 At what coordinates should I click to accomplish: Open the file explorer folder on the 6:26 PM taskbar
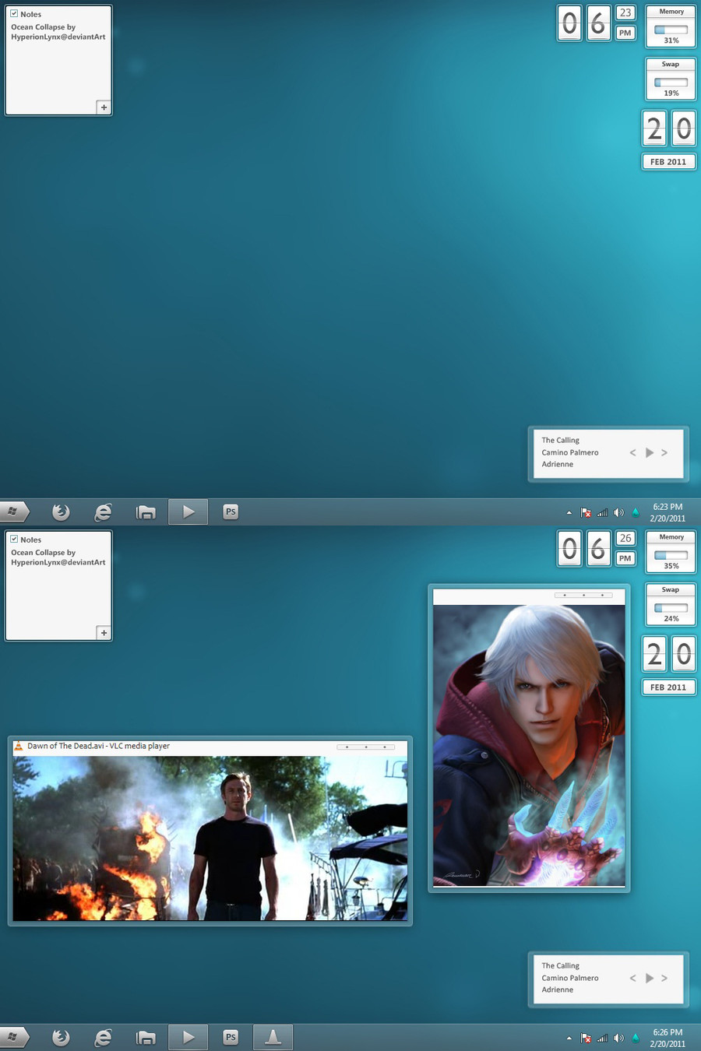pyautogui.click(x=146, y=1037)
